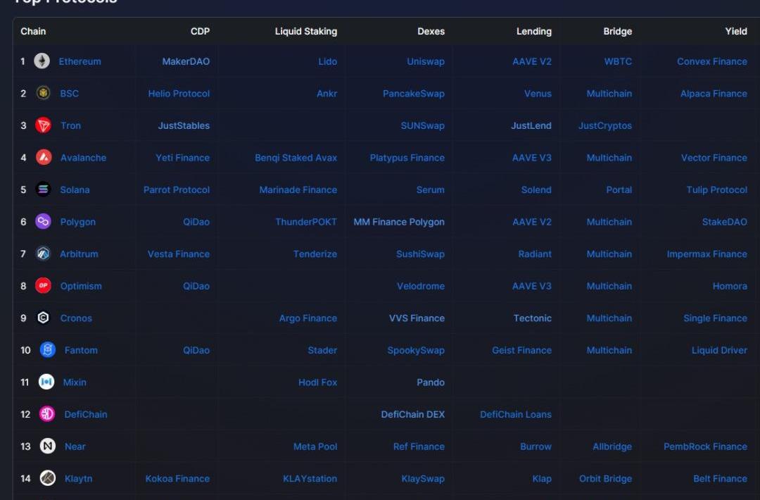The image size is (760, 500).
Task: Open the MakerDAO protocol link
Action: coord(186,61)
